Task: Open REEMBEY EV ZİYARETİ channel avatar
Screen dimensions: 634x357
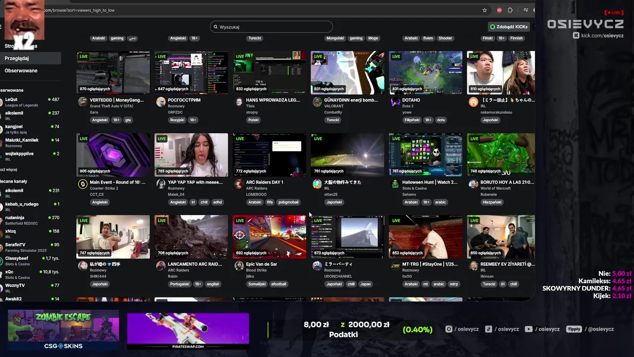Action: pos(474,266)
